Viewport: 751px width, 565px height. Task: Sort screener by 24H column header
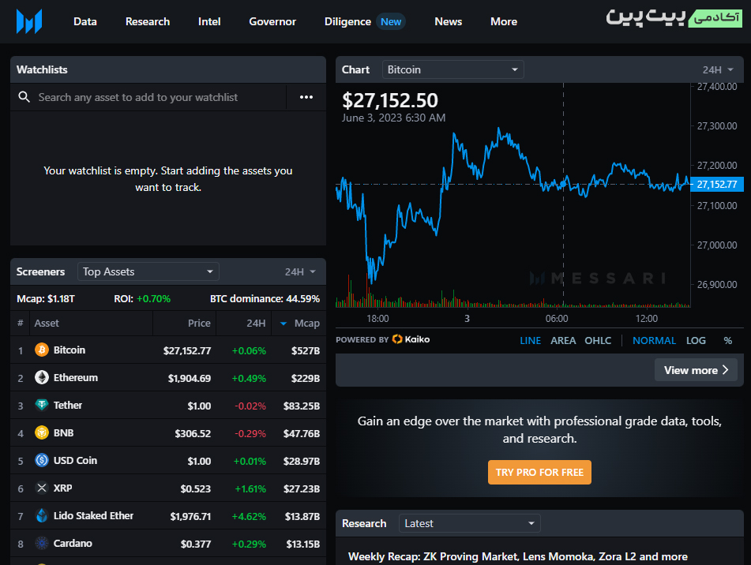256,324
